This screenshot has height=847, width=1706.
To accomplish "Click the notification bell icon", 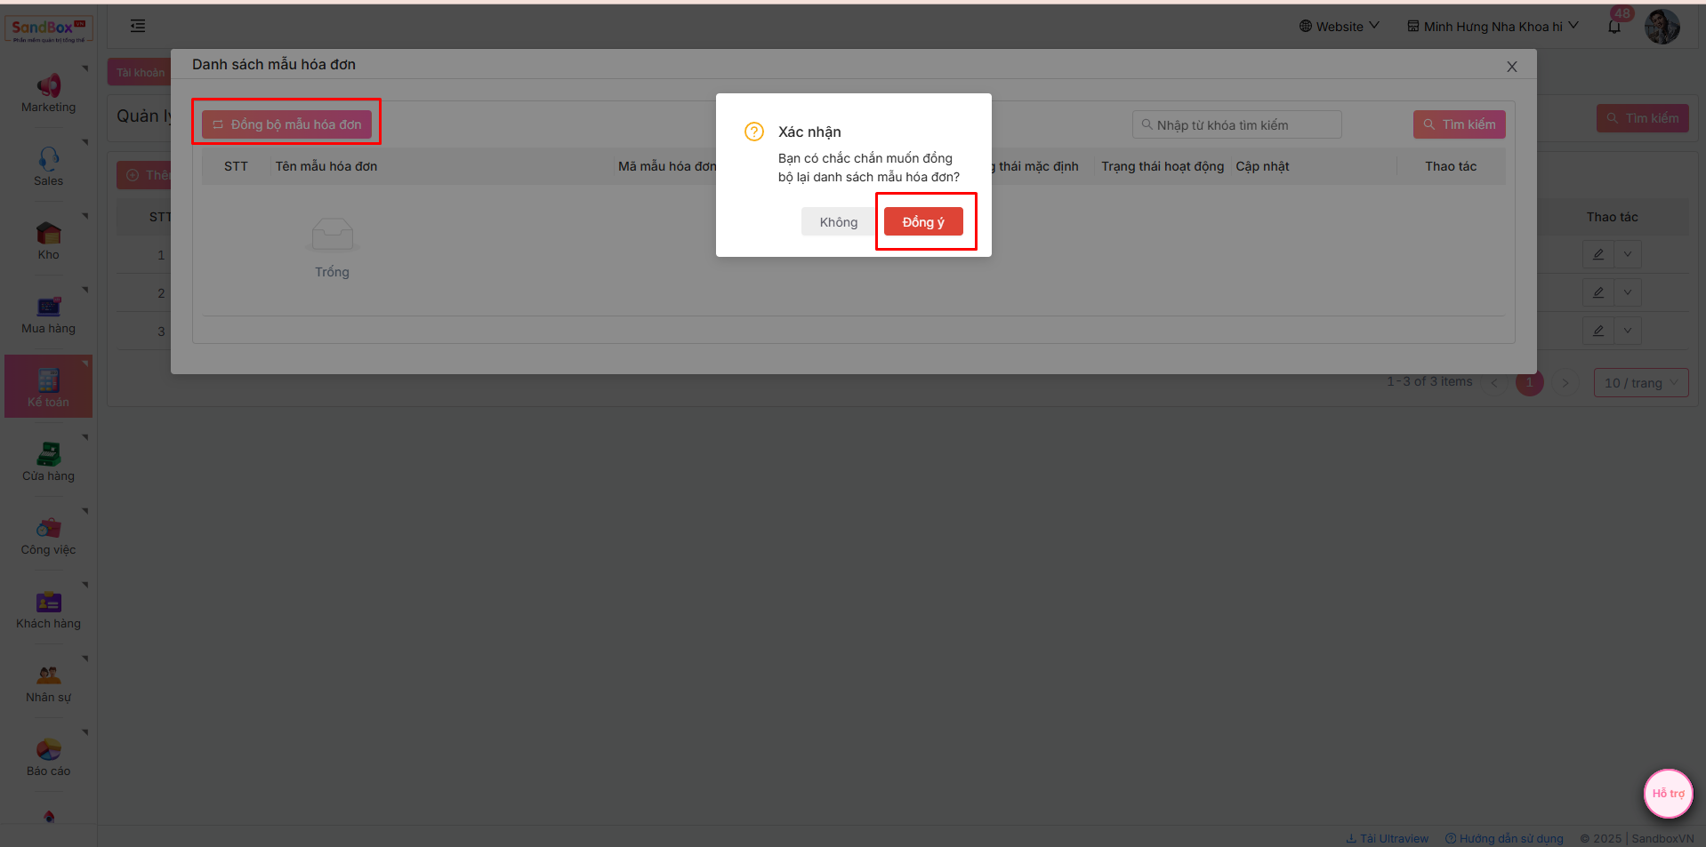I will [1613, 27].
